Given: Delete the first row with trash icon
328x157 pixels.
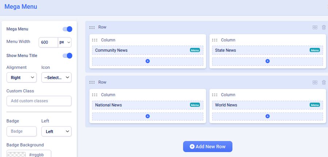Looking at the screenshot, I should point(324,28).
